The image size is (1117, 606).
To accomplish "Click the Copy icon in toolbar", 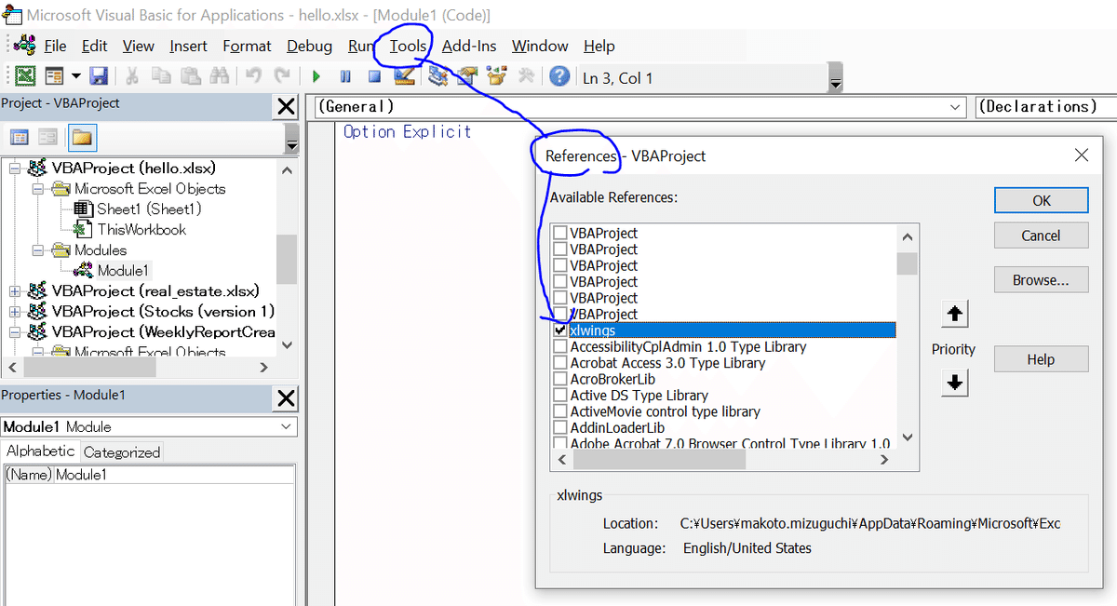I will coord(163,76).
